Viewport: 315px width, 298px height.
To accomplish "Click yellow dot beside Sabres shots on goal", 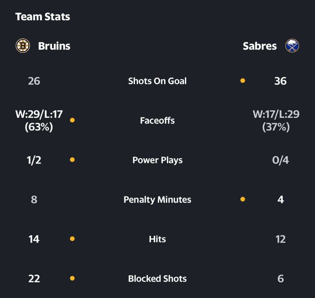I will pos(243,81).
